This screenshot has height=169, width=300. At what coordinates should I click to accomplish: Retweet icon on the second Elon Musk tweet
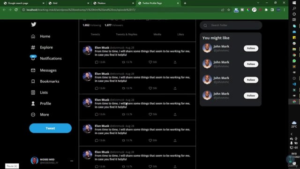click(124, 88)
